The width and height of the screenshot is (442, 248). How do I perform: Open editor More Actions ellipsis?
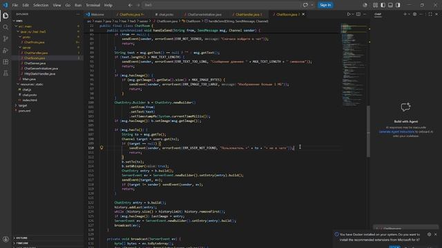pos(365,14)
